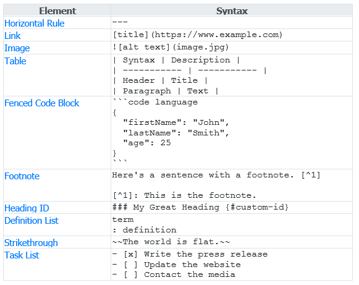The width and height of the screenshot is (359, 285).
Task: Click the Element column header
Action: tap(57, 11)
